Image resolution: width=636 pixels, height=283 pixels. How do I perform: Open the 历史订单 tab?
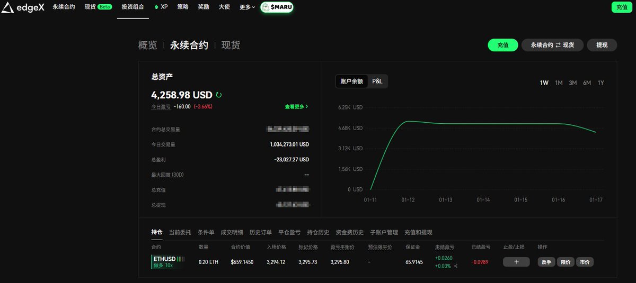(x=260, y=232)
